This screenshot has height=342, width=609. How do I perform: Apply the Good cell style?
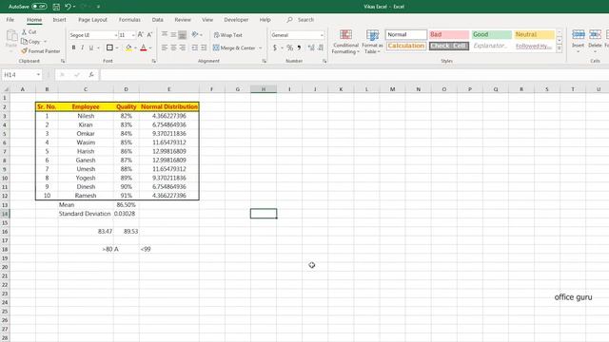point(491,34)
